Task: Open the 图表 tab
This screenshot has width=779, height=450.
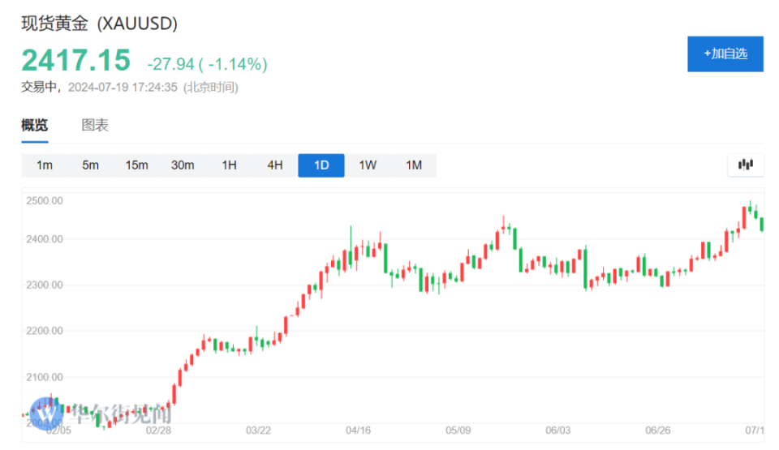Action: pos(95,125)
